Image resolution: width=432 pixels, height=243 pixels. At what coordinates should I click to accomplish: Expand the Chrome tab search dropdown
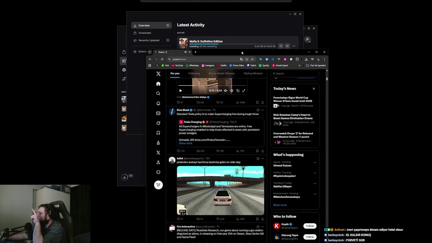click(150, 52)
